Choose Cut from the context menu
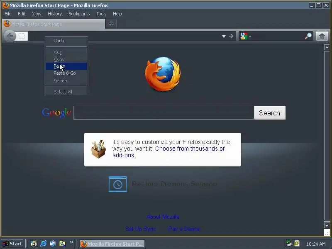This screenshot has width=332, height=249. [x=66, y=52]
